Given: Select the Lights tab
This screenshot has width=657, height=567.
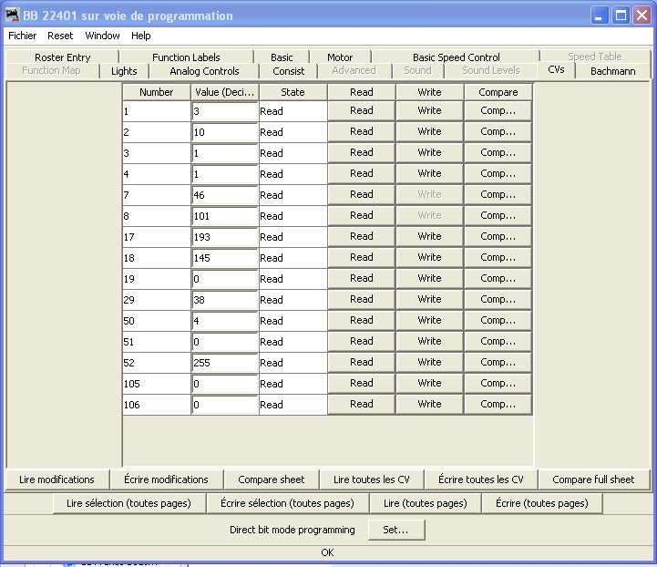Looking at the screenshot, I should coord(124,71).
